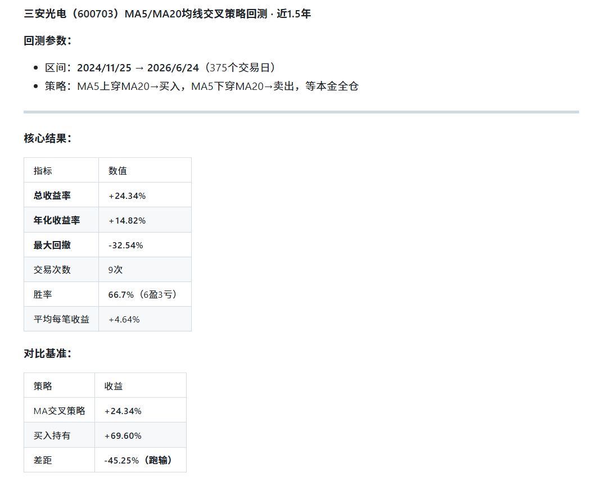The width and height of the screenshot is (610, 486).
Task: Click the +24.34% value in 总收益率 row
Action: pos(127,196)
